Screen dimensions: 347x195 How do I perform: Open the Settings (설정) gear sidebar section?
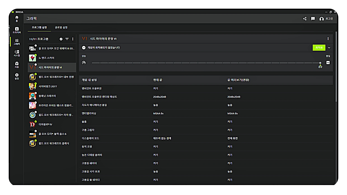(x=17, y=76)
